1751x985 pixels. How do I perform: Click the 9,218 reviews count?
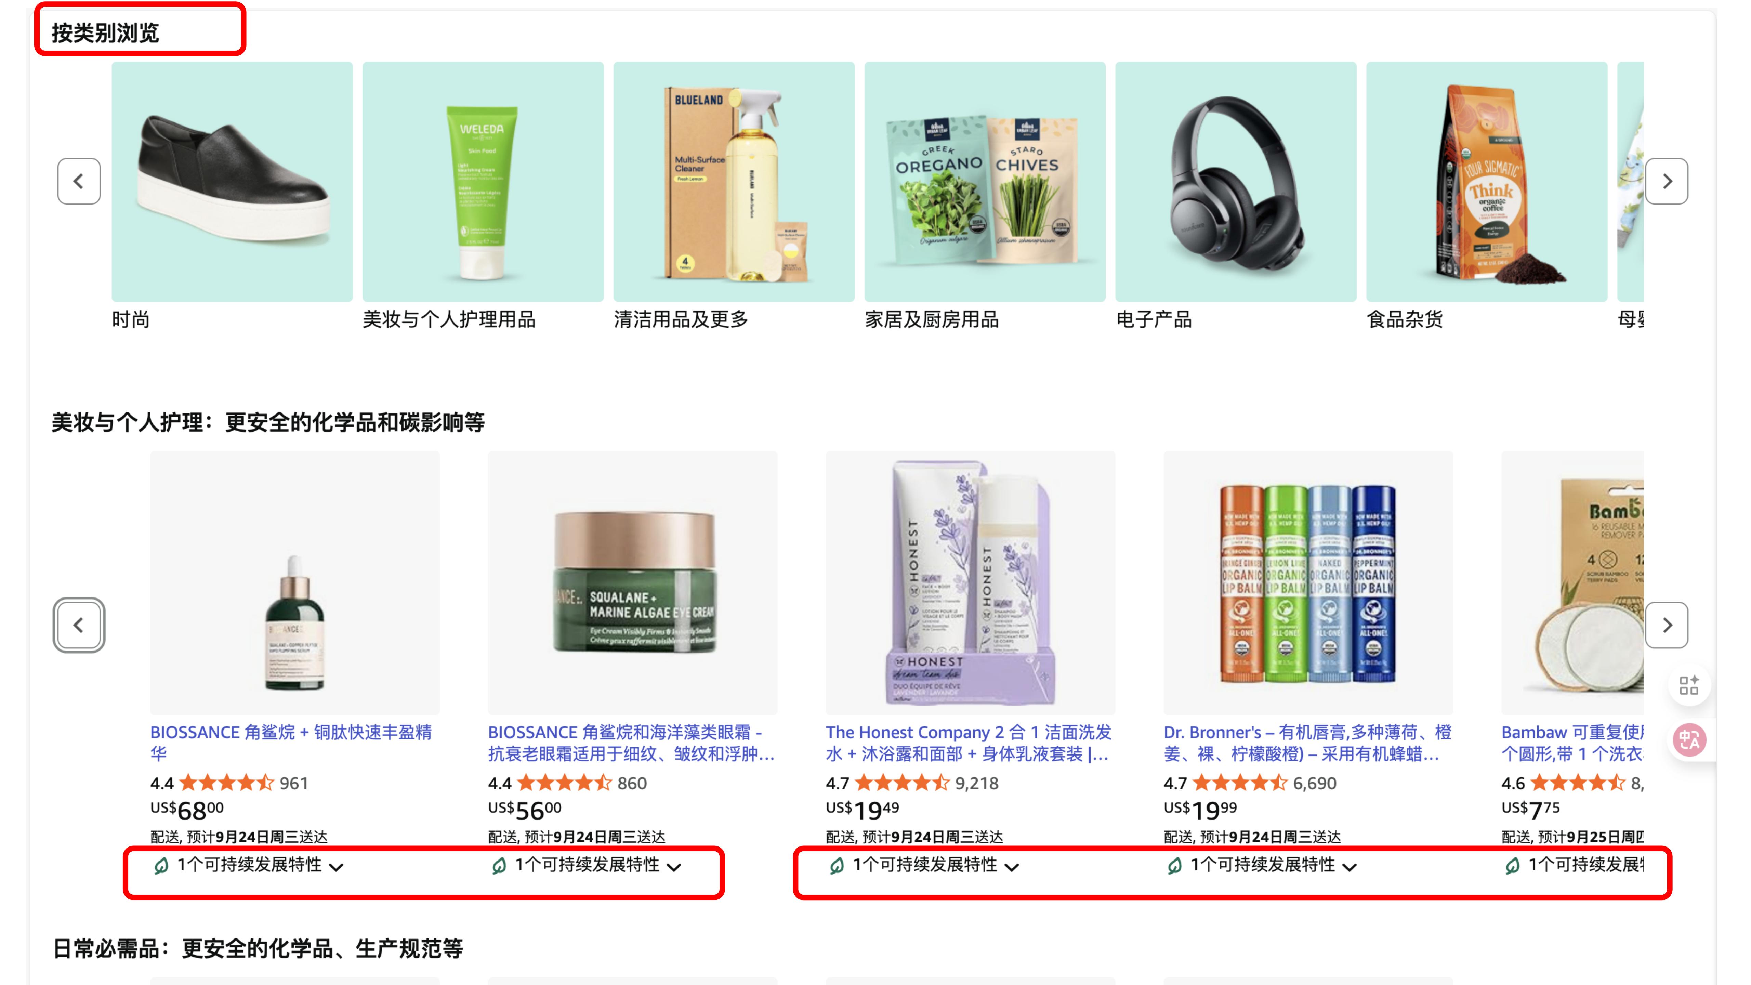pyautogui.click(x=977, y=783)
